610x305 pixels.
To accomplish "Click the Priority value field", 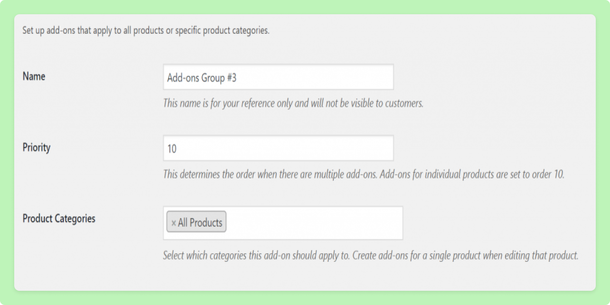I will point(278,148).
